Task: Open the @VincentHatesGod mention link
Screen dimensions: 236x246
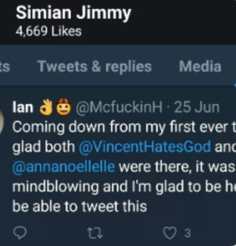Action: pos(144,147)
